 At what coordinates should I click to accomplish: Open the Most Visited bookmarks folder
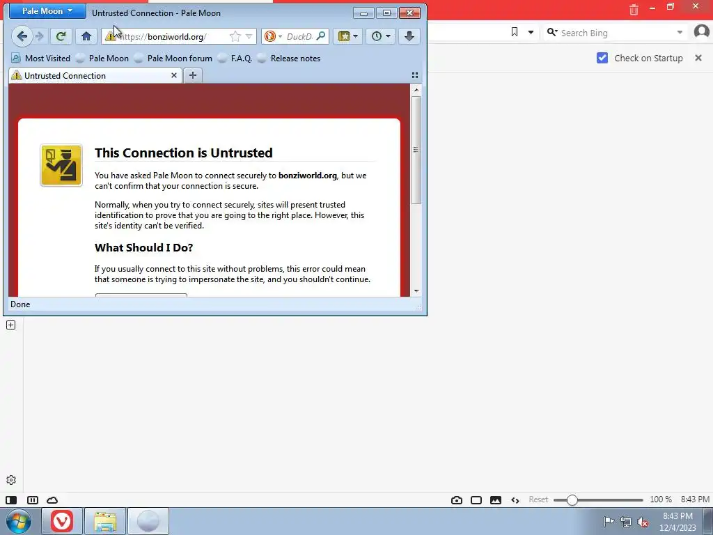click(41, 59)
